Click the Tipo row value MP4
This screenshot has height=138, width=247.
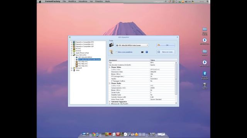(162, 62)
